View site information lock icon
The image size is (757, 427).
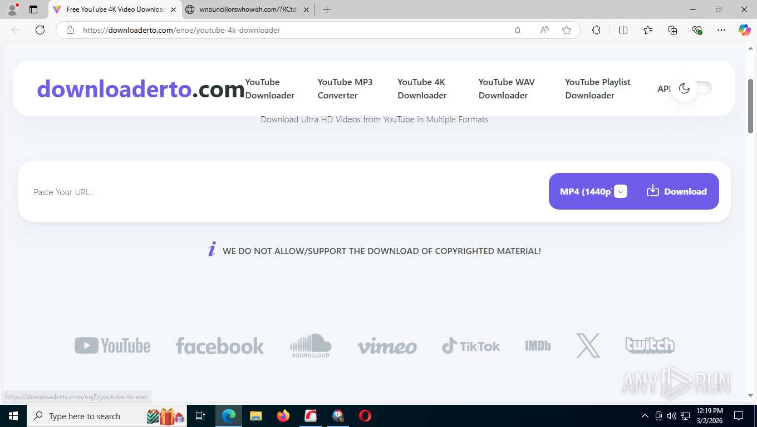(x=70, y=30)
